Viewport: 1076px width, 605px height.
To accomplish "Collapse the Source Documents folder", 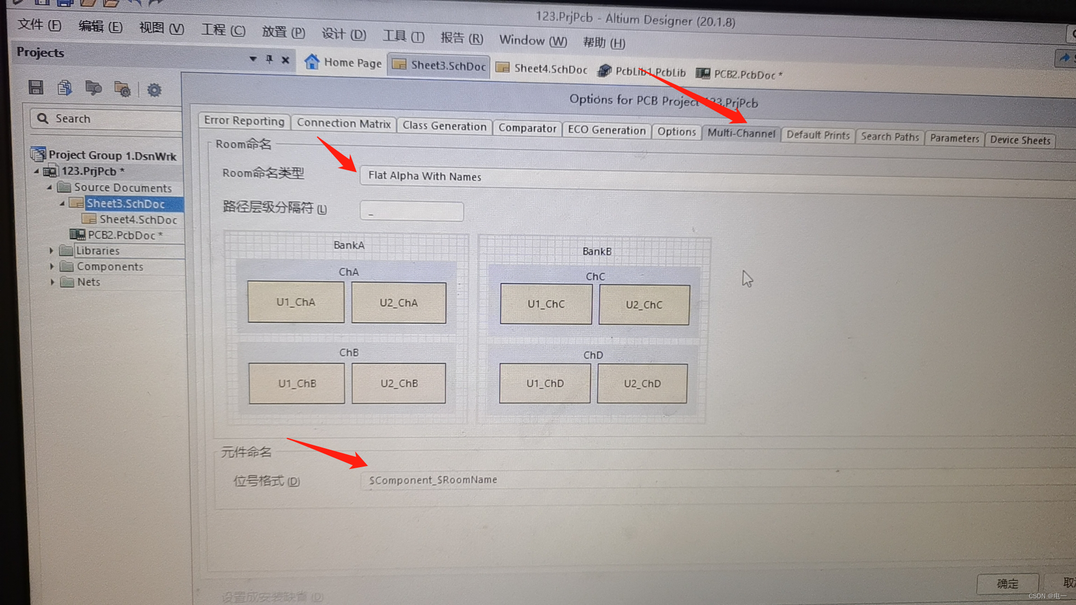I will coord(49,187).
